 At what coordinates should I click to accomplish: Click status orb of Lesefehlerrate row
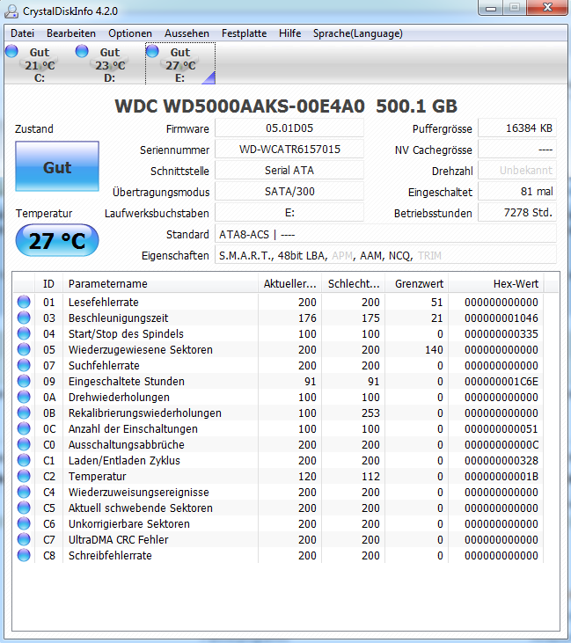(x=24, y=302)
